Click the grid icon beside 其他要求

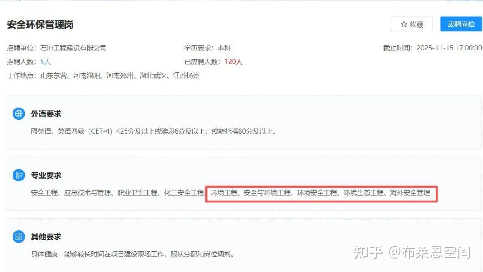coord(18,237)
